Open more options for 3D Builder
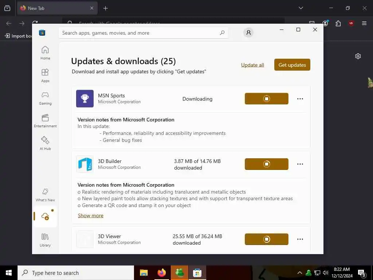Screen dimensions: 373x280 pos(300,164)
